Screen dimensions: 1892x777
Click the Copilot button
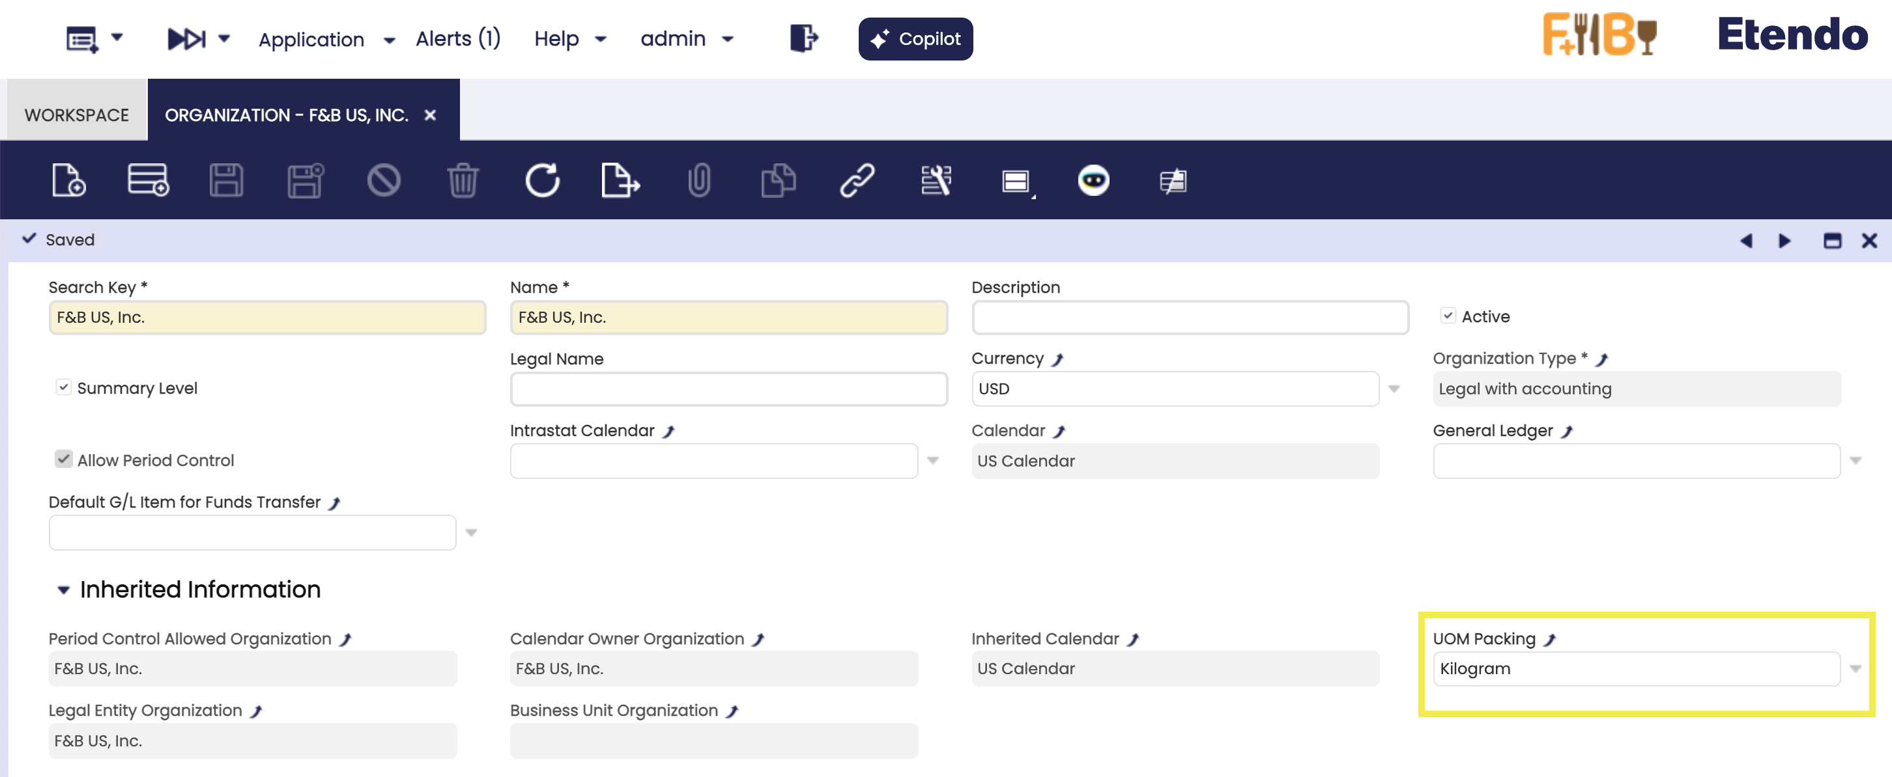click(915, 39)
